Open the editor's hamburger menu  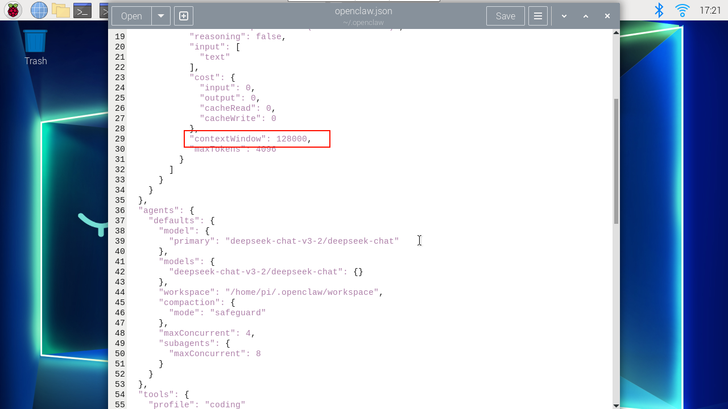tap(538, 16)
